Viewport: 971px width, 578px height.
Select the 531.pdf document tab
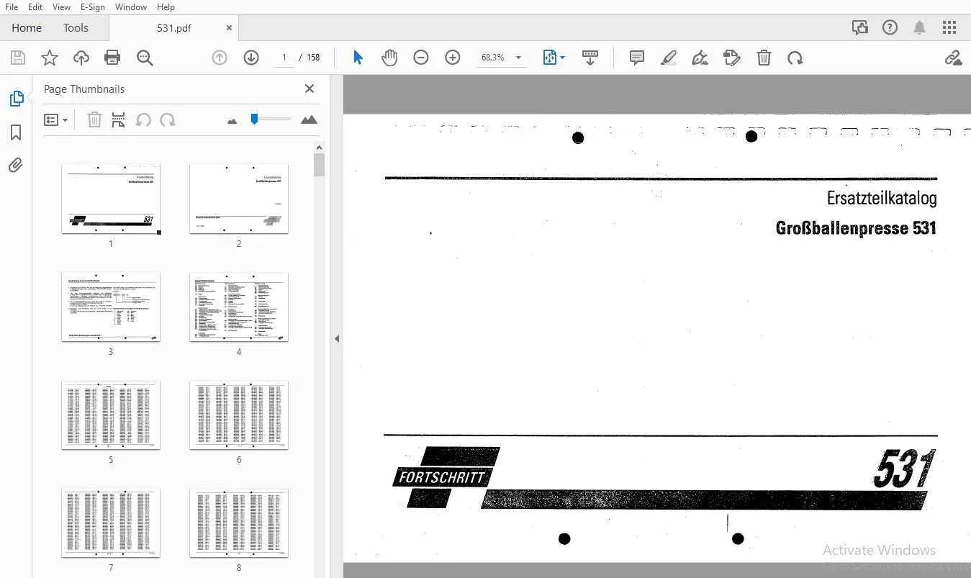[x=174, y=28]
